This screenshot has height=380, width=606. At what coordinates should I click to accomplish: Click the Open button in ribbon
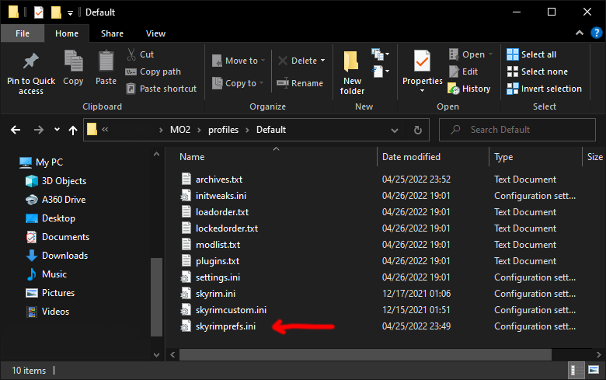pyautogui.click(x=470, y=54)
